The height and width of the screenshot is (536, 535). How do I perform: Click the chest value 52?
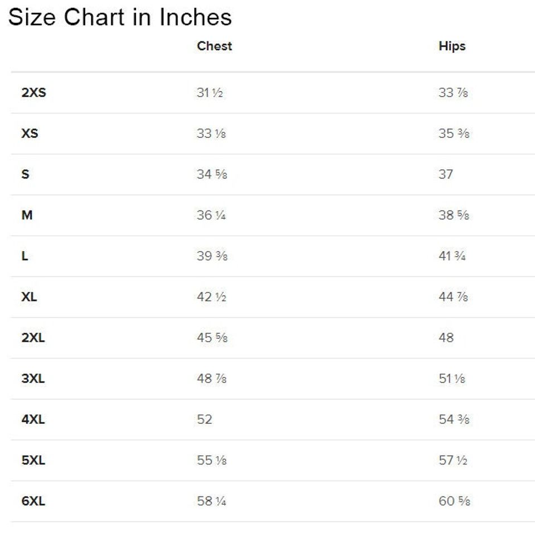point(205,419)
